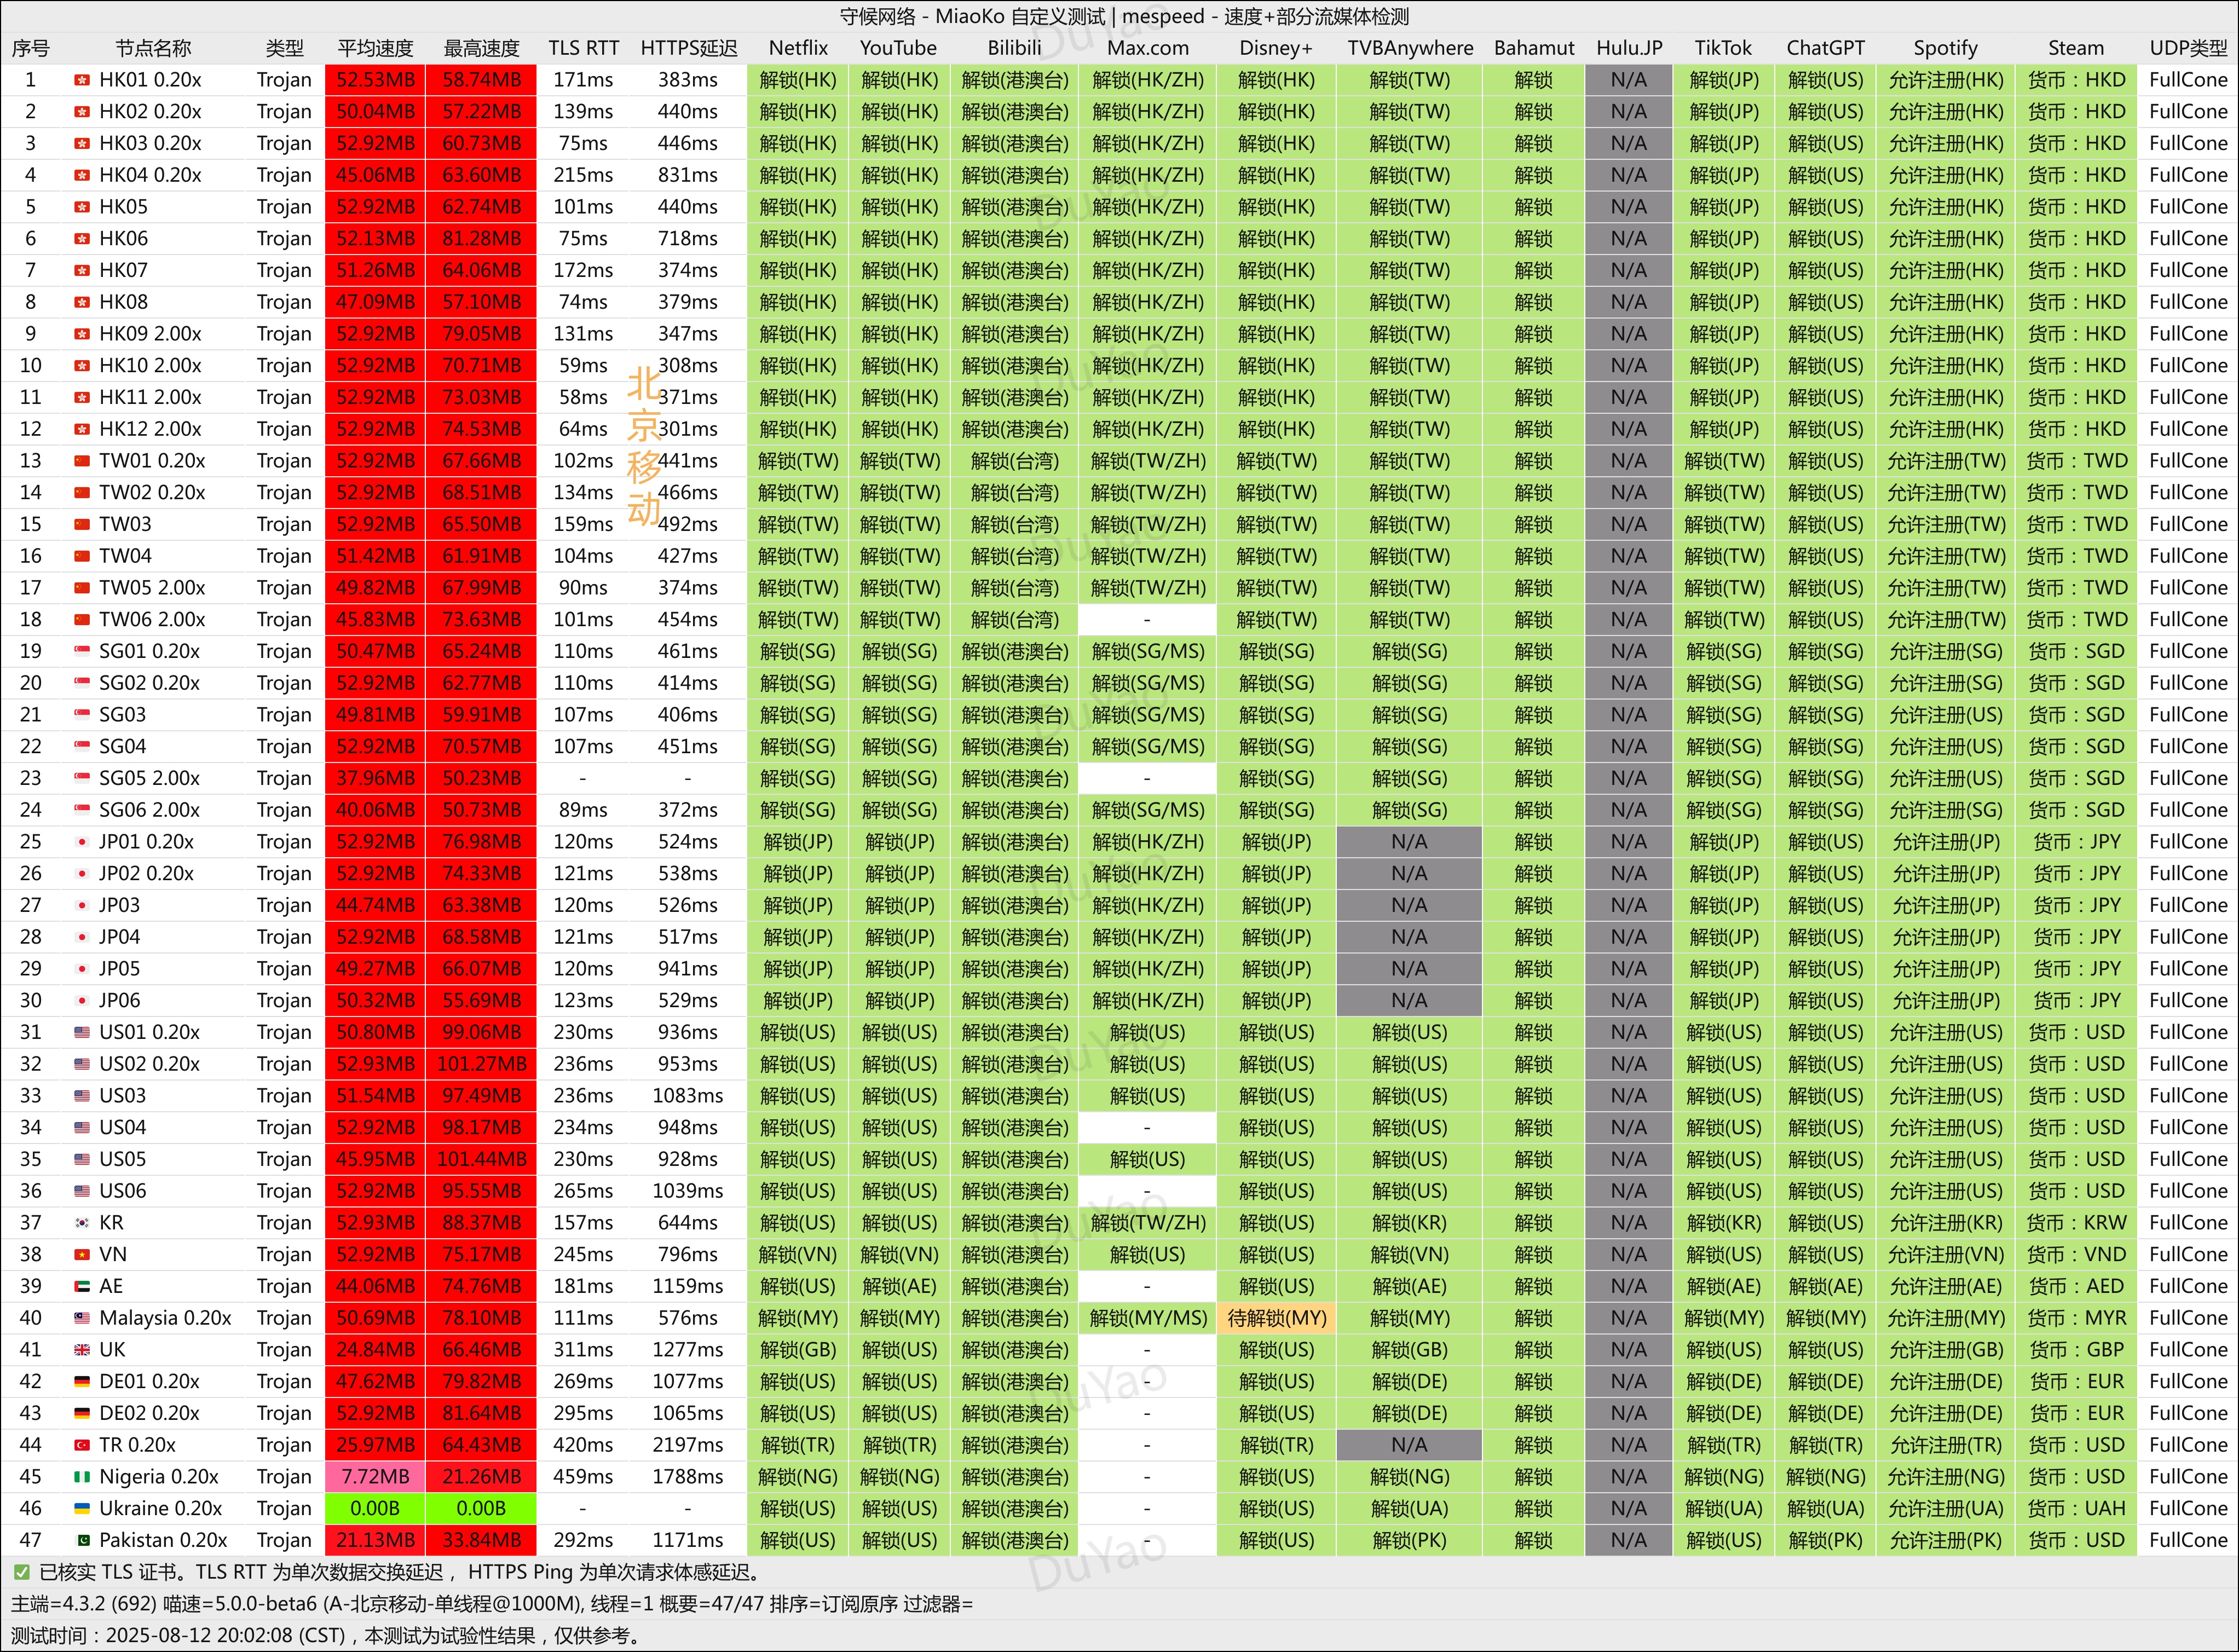The width and height of the screenshot is (2239, 1652).
Task: Click the 解锁(MY/MS) Max.com cell
Action: tap(1148, 1318)
